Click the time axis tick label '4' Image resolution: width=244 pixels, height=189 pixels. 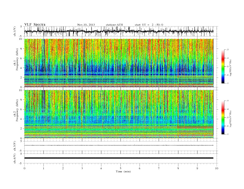point(101,168)
